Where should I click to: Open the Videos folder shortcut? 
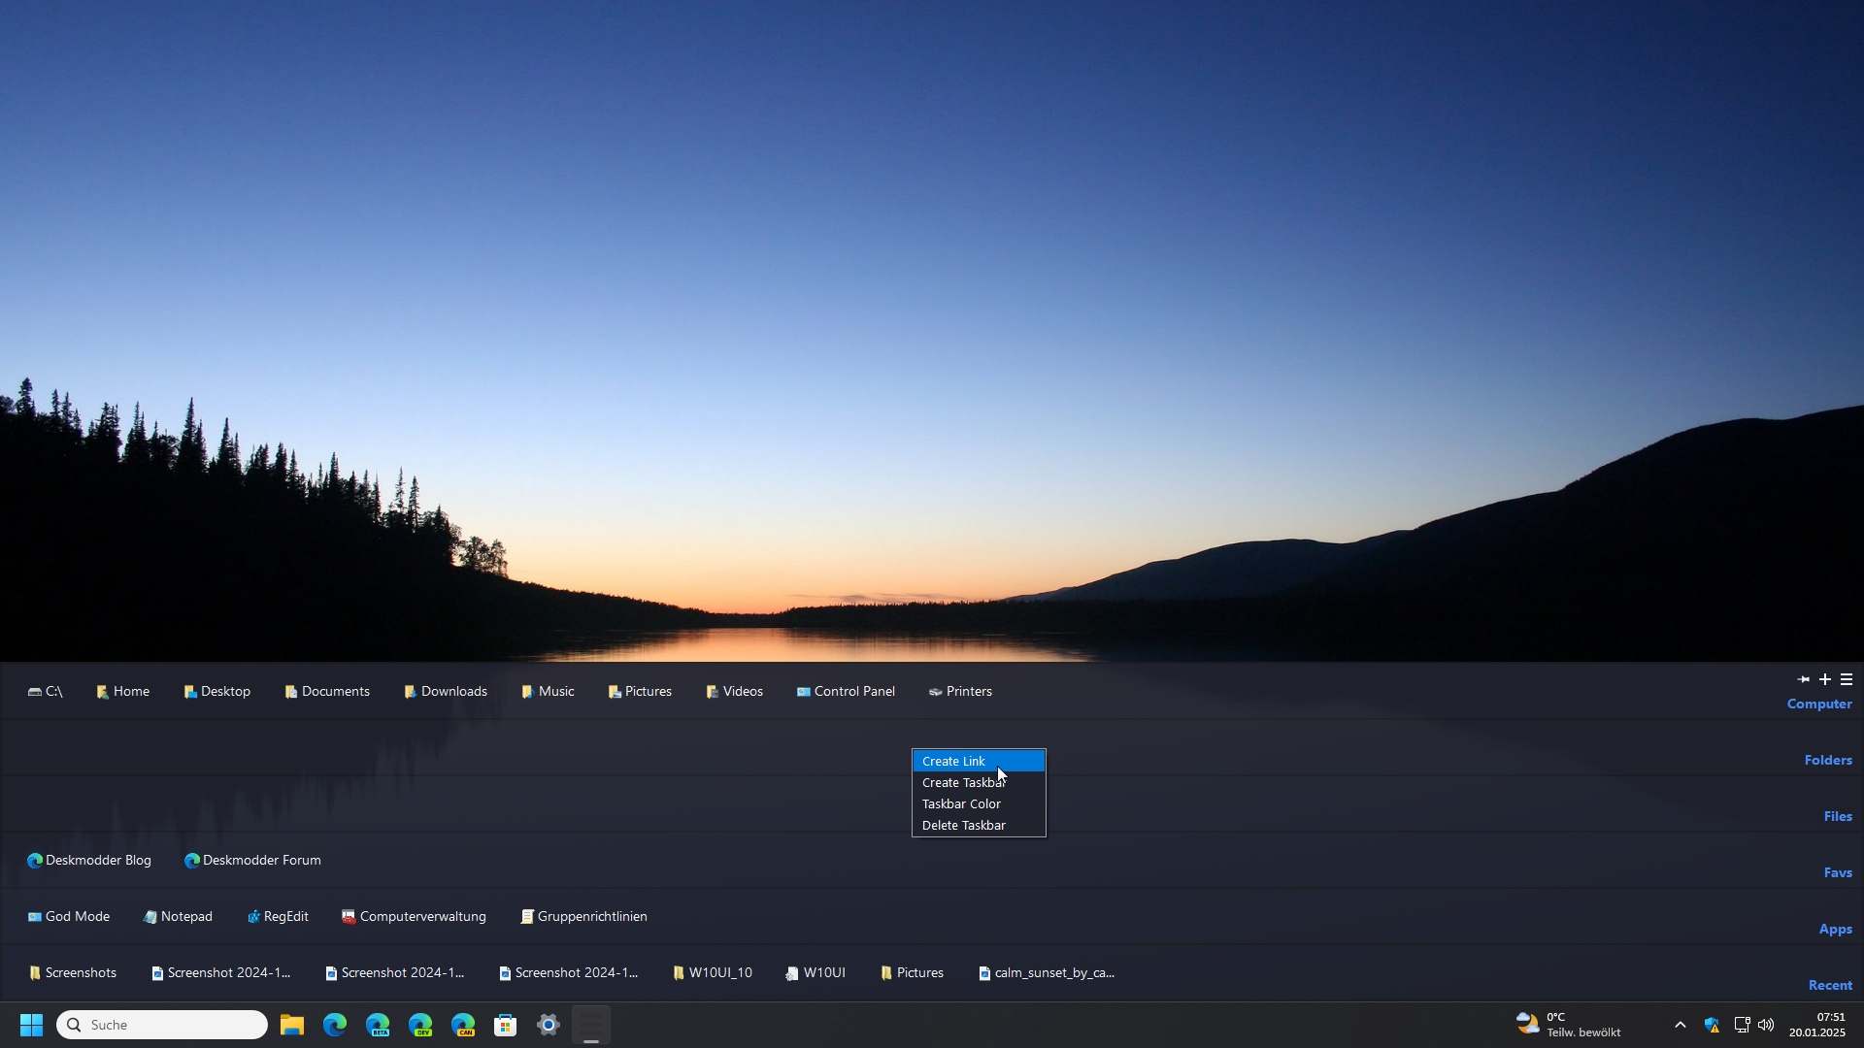coord(734,692)
